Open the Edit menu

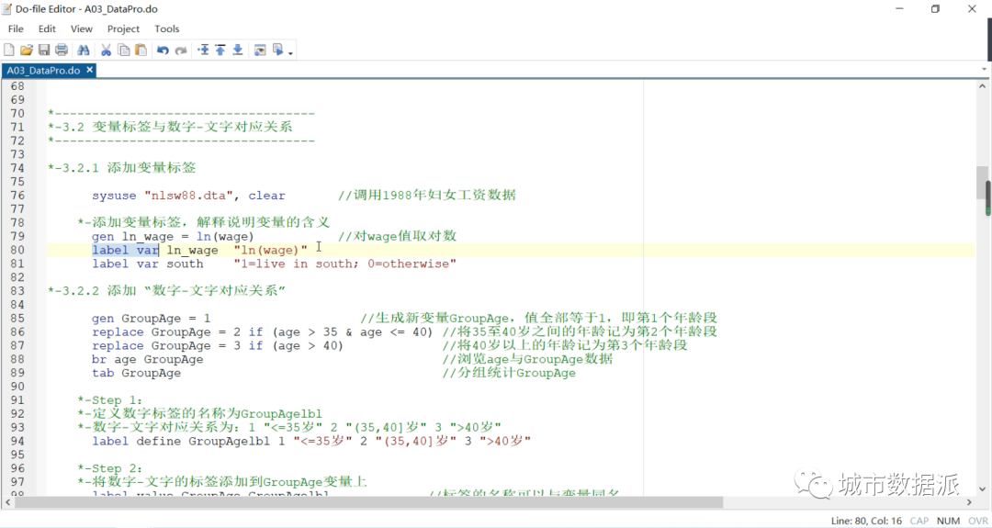(47, 28)
